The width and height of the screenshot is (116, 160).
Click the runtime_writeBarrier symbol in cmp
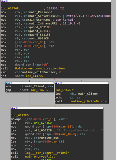click(38, 72)
